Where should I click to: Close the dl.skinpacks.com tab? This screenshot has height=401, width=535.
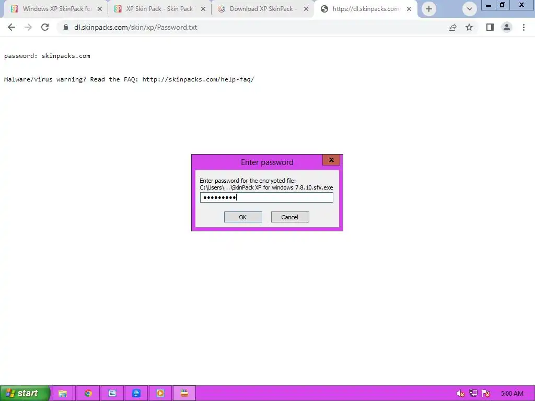tap(409, 9)
